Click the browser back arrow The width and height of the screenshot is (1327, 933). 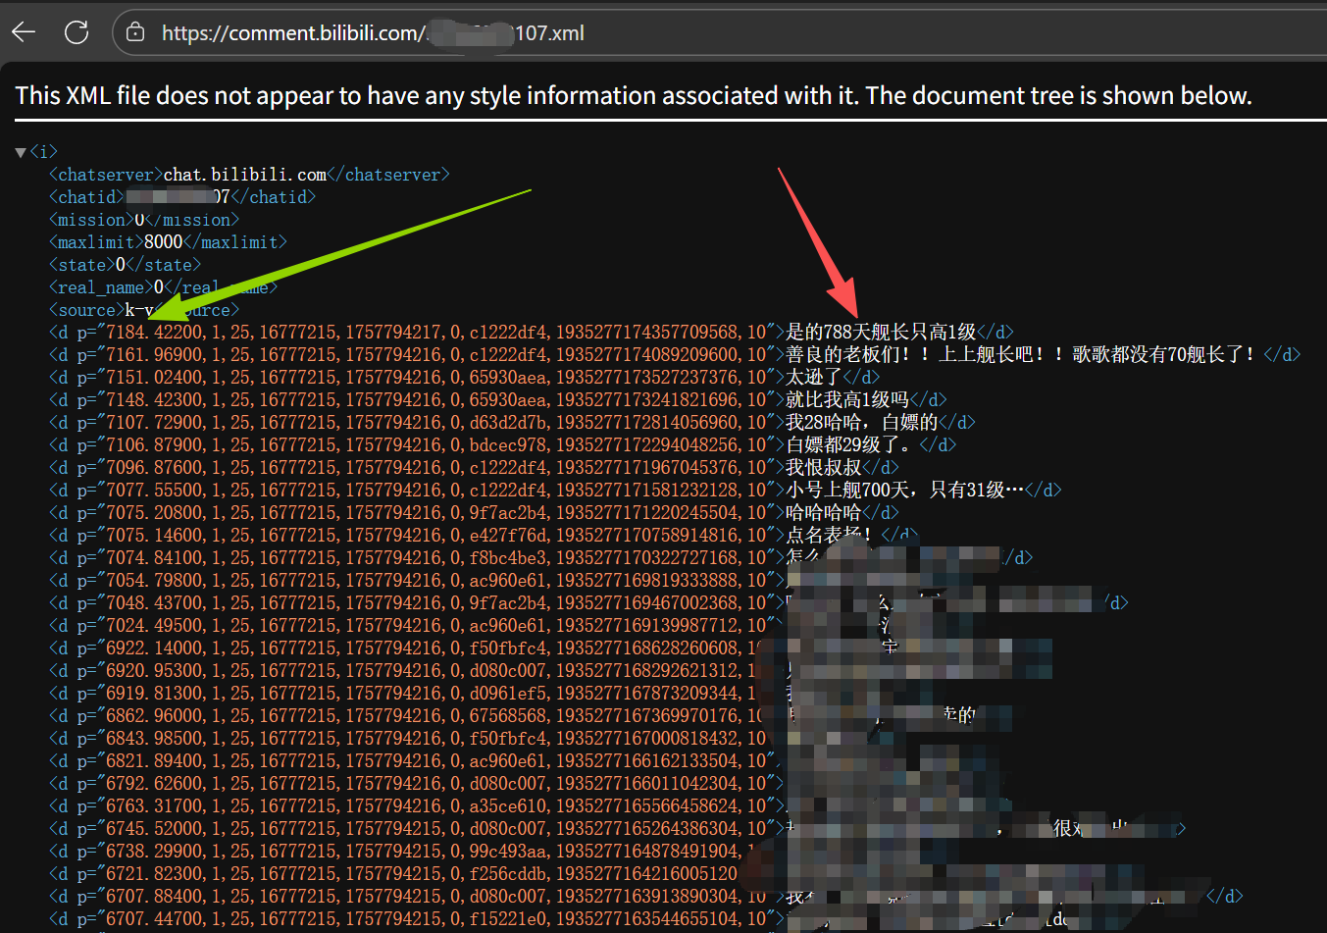24,32
